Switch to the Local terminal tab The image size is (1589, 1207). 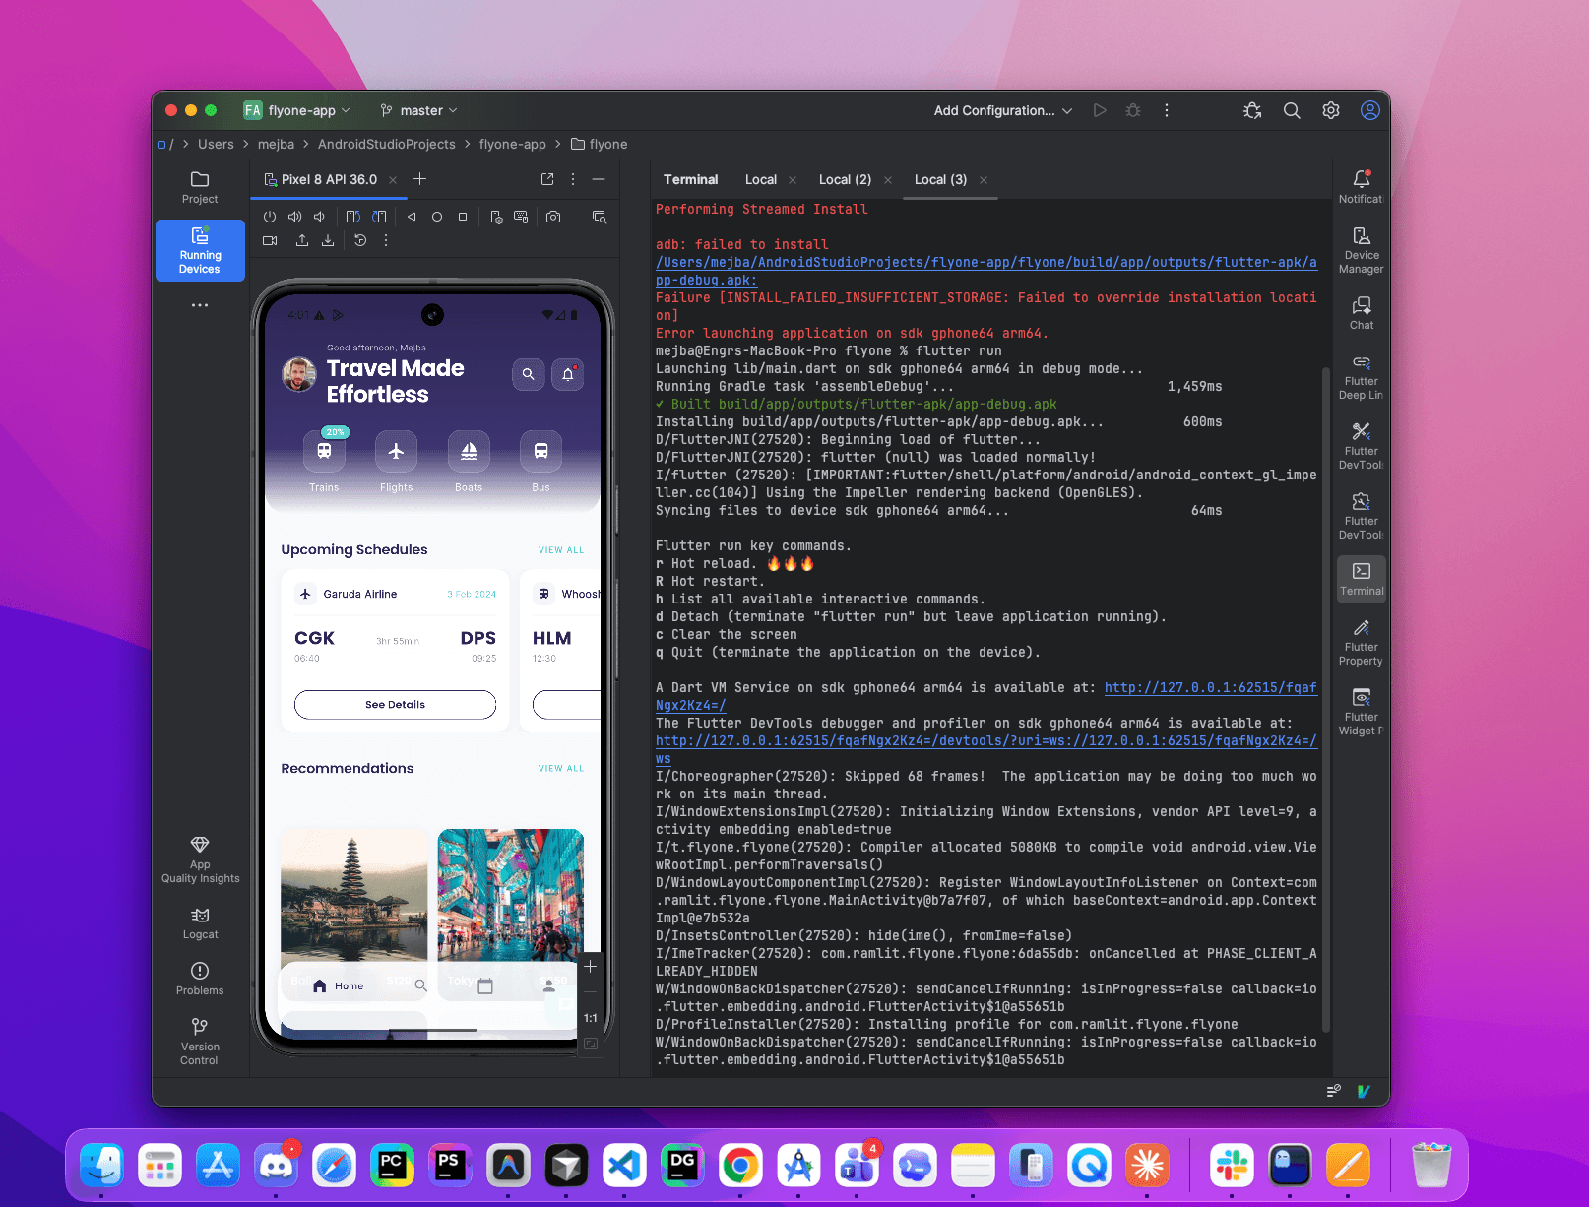pos(761,179)
